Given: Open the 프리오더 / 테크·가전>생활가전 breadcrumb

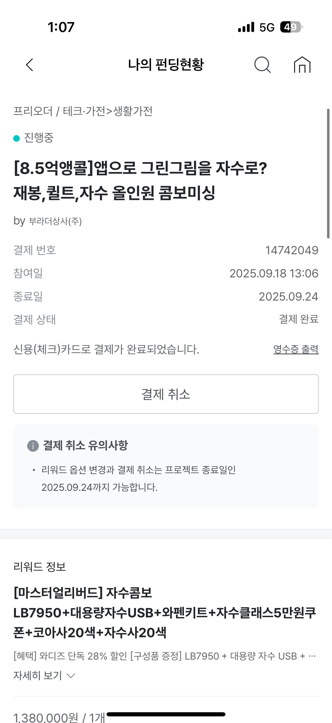Looking at the screenshot, I should [x=83, y=111].
